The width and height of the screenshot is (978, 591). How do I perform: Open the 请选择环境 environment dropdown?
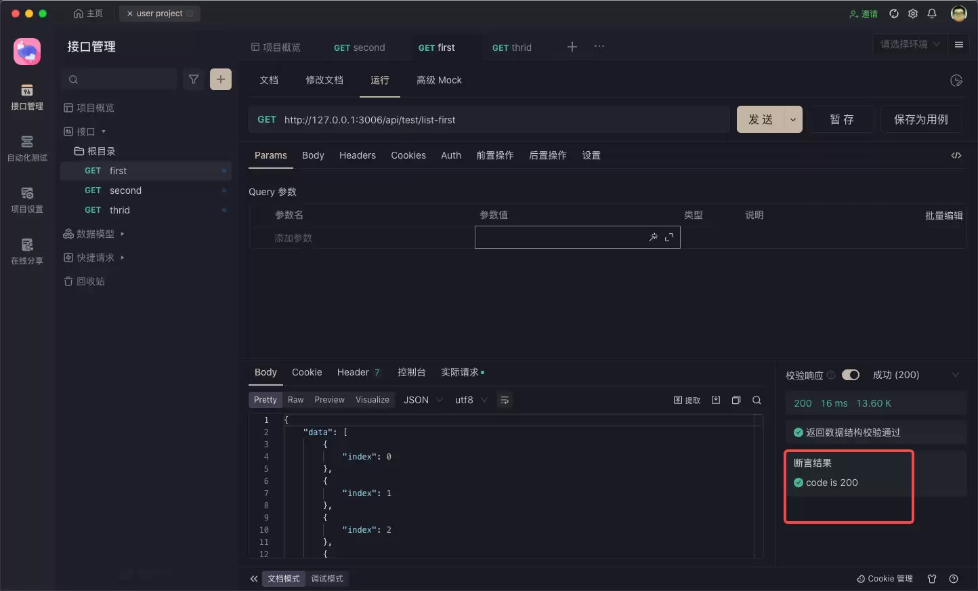point(910,45)
